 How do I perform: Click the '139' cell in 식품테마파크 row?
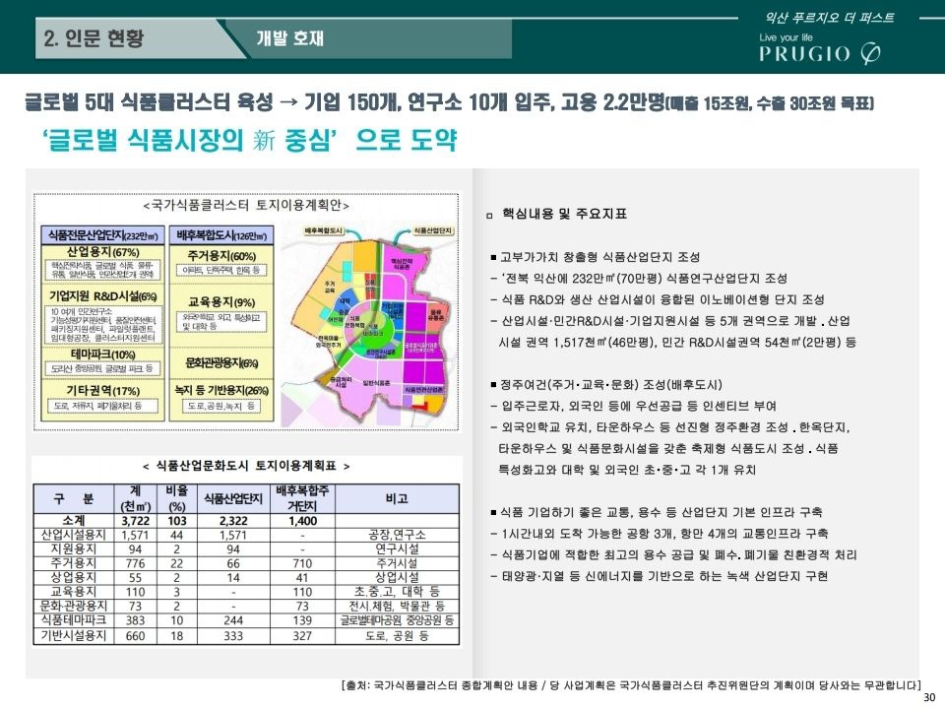pyautogui.click(x=302, y=620)
